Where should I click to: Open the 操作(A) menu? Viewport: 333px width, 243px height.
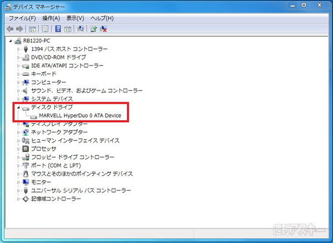tap(51, 18)
